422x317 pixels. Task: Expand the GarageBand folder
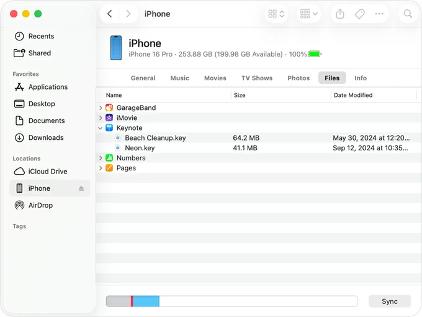(x=101, y=108)
